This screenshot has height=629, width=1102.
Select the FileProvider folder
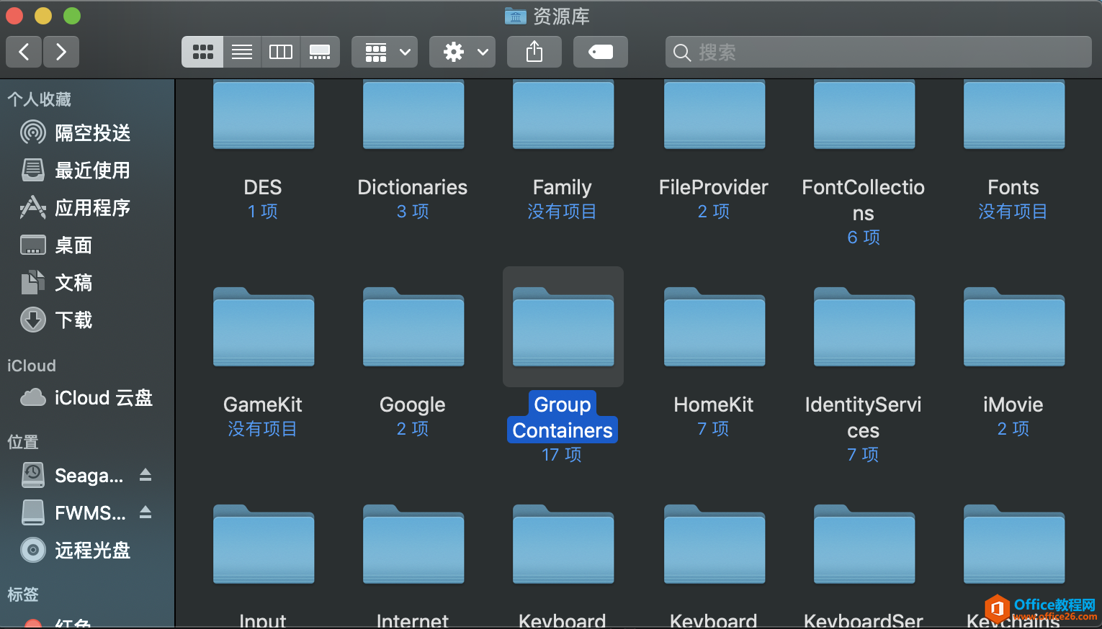[714, 115]
